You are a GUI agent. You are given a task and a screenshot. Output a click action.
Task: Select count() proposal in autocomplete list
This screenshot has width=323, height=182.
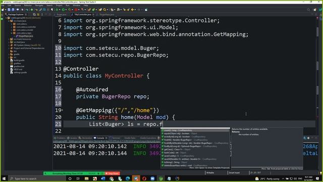(195, 130)
